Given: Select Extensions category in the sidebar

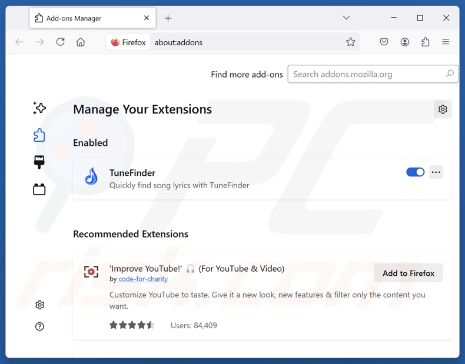Looking at the screenshot, I should tap(39, 135).
